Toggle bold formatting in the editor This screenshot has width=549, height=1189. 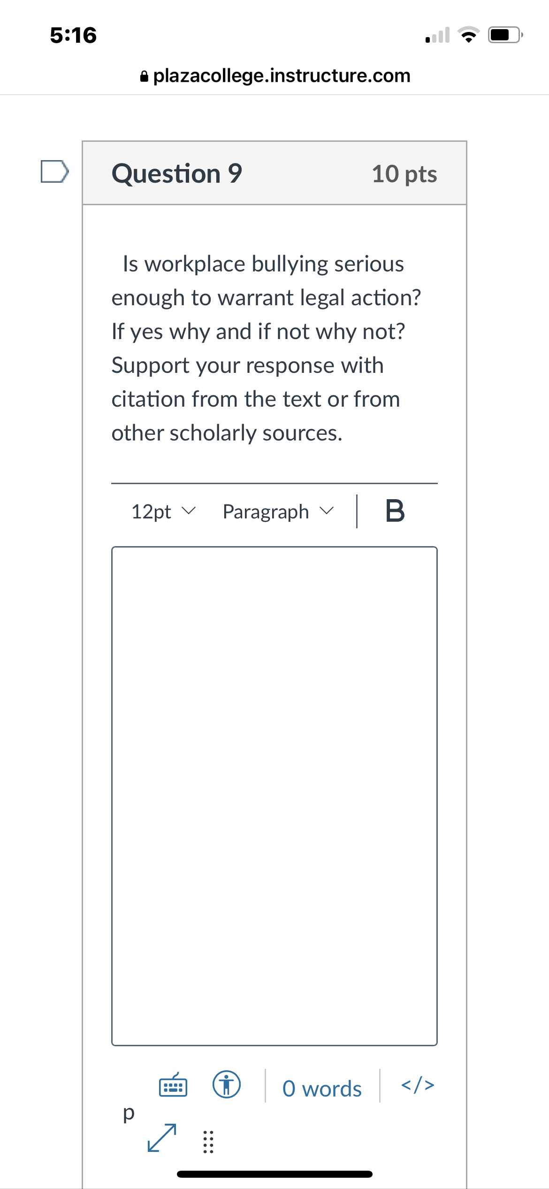click(395, 511)
